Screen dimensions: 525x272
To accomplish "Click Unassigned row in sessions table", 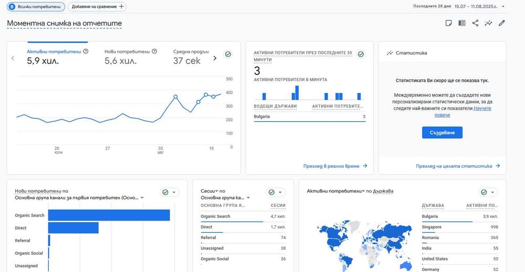I will click(x=243, y=248).
